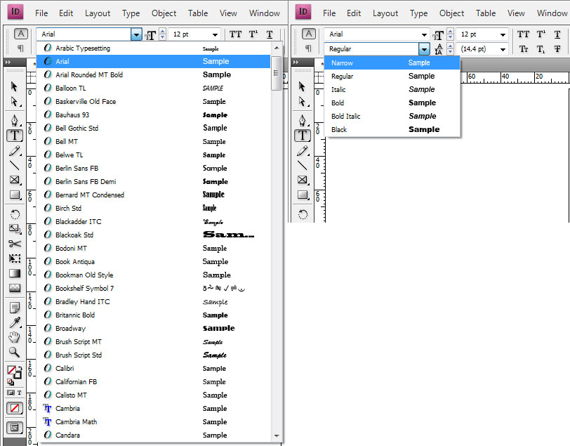Expand the left window toolbox double-arrow
The image size is (570, 446).
click(8, 63)
